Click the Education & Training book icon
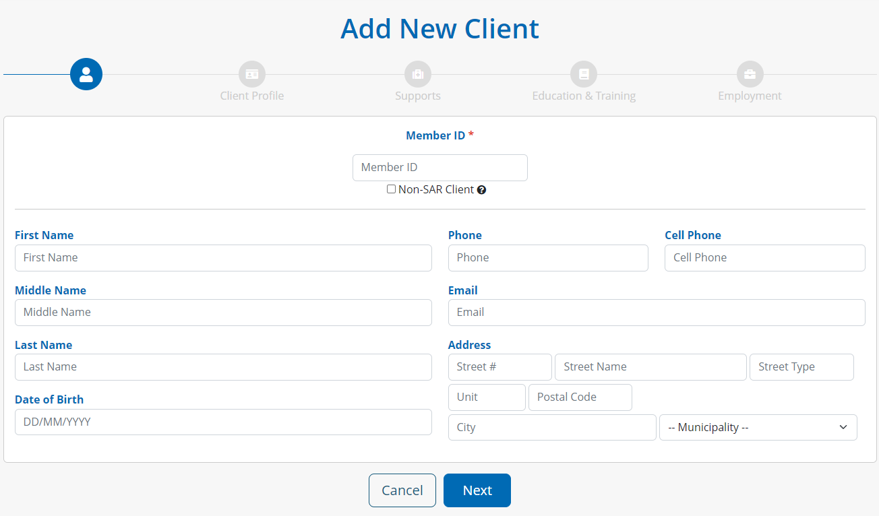Screen dimensions: 879x516 (584, 74)
